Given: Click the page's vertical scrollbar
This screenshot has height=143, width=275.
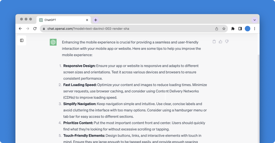Looking at the screenshot, I should pos(258,96).
